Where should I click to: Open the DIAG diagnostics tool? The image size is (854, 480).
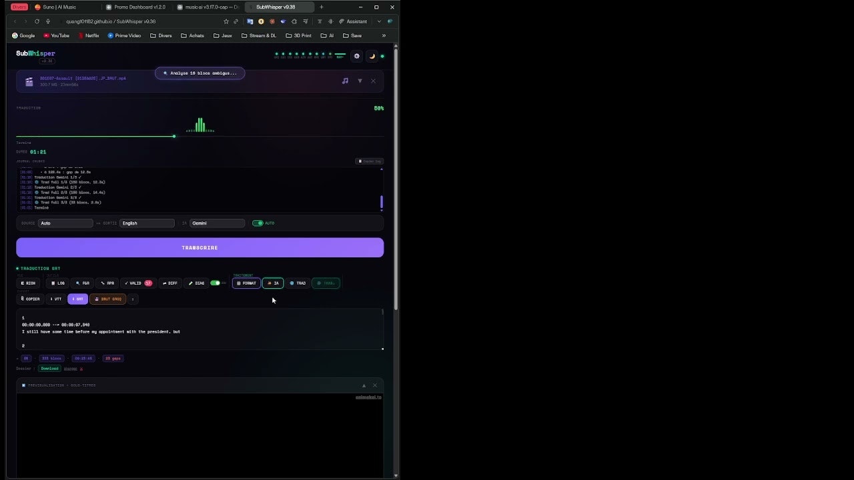[x=196, y=283]
